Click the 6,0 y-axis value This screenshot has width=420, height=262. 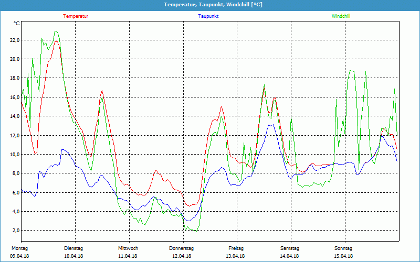(x=15, y=192)
